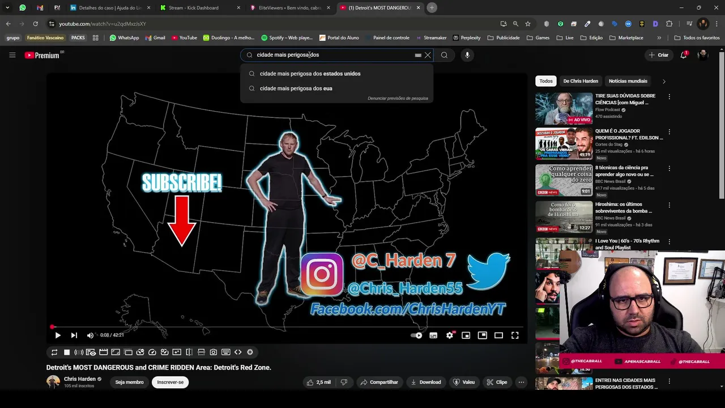
Task: Select the Todos filter chip
Action: [546, 81]
